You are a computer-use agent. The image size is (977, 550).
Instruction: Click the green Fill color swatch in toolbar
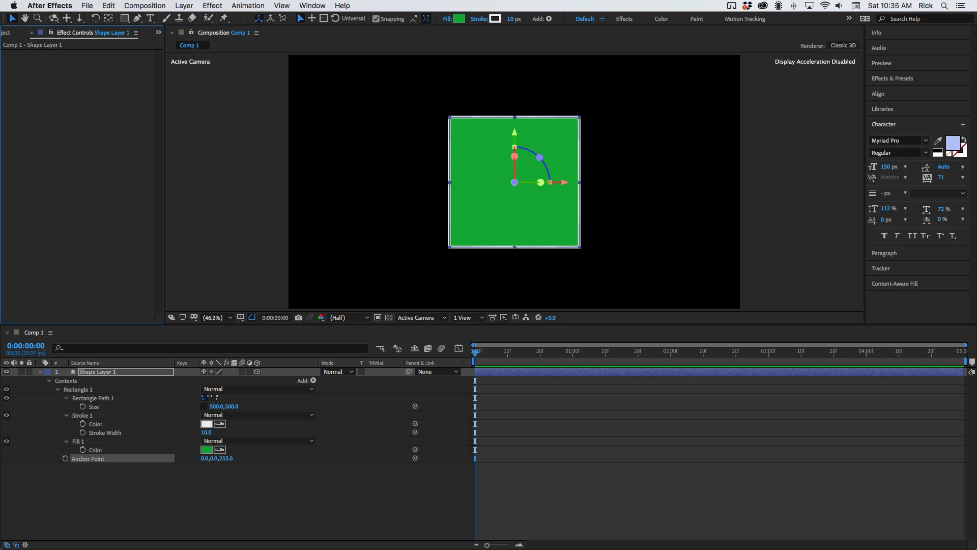pos(459,19)
